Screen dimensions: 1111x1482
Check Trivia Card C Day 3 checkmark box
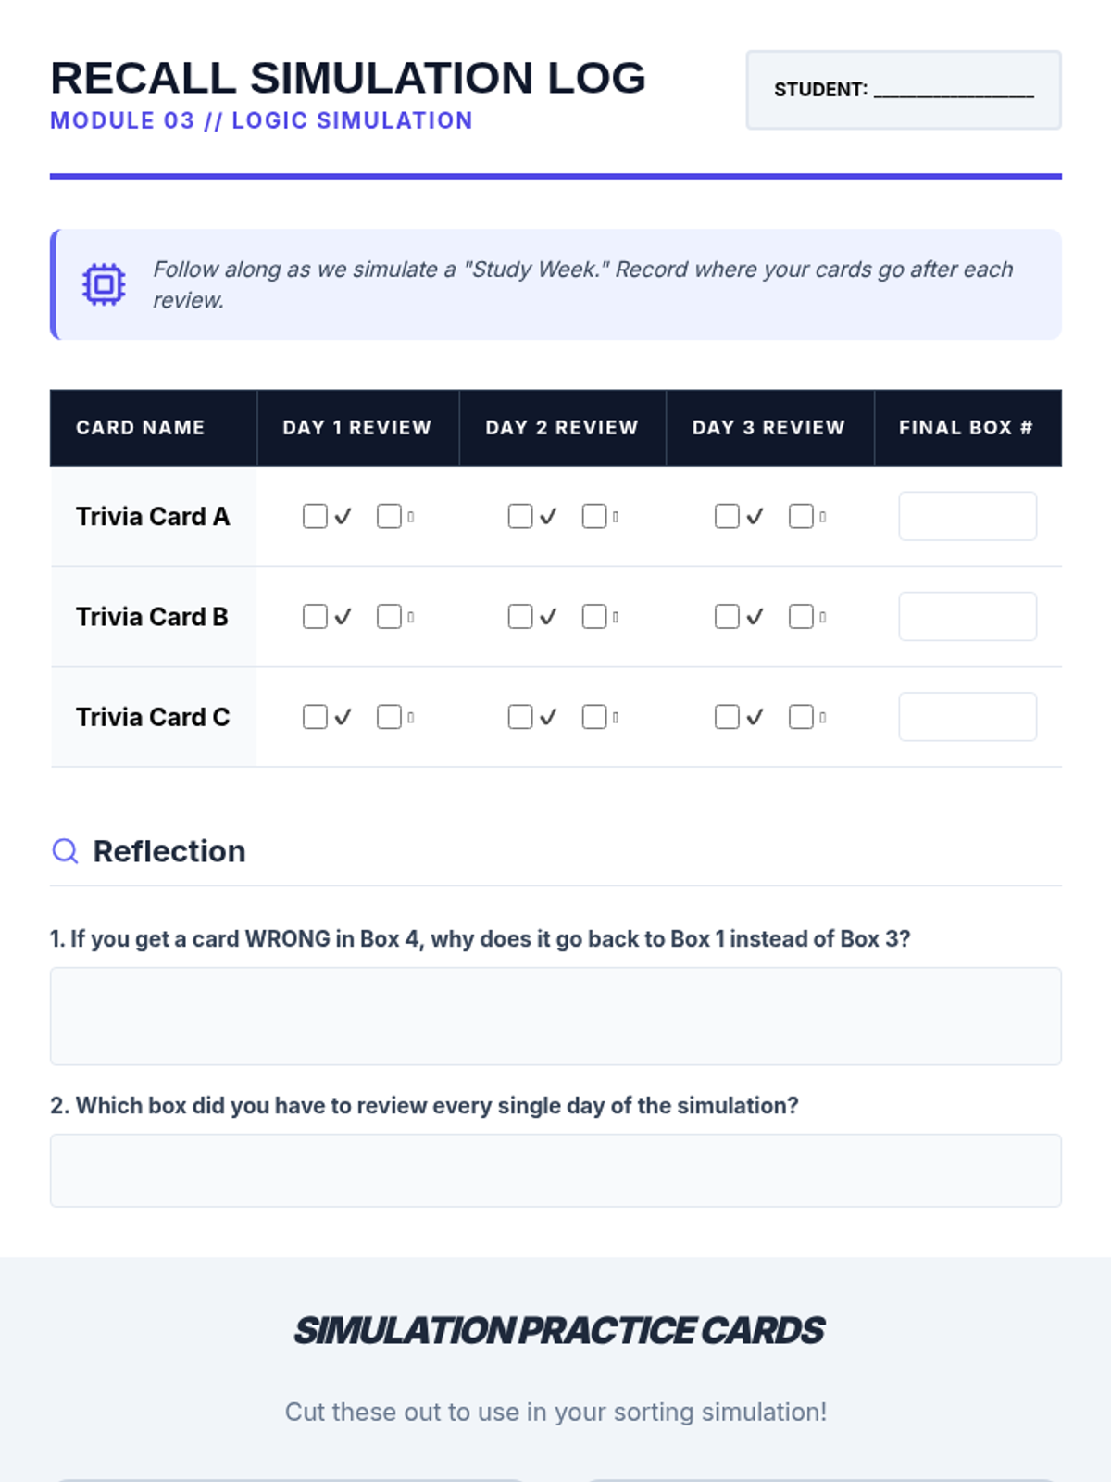point(727,717)
